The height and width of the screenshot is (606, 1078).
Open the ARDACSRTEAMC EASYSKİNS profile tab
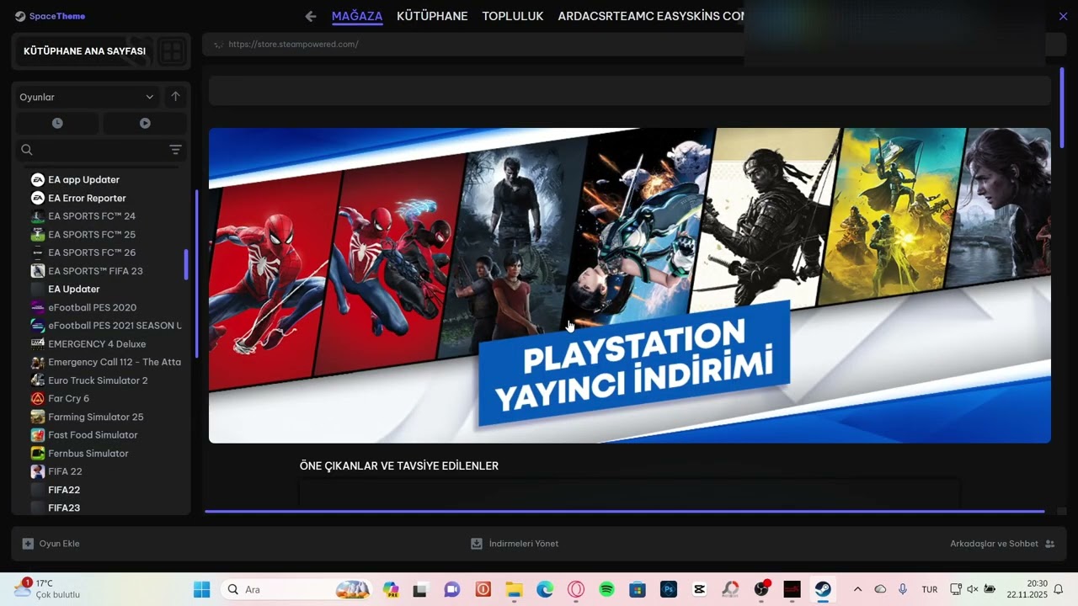[x=650, y=16]
